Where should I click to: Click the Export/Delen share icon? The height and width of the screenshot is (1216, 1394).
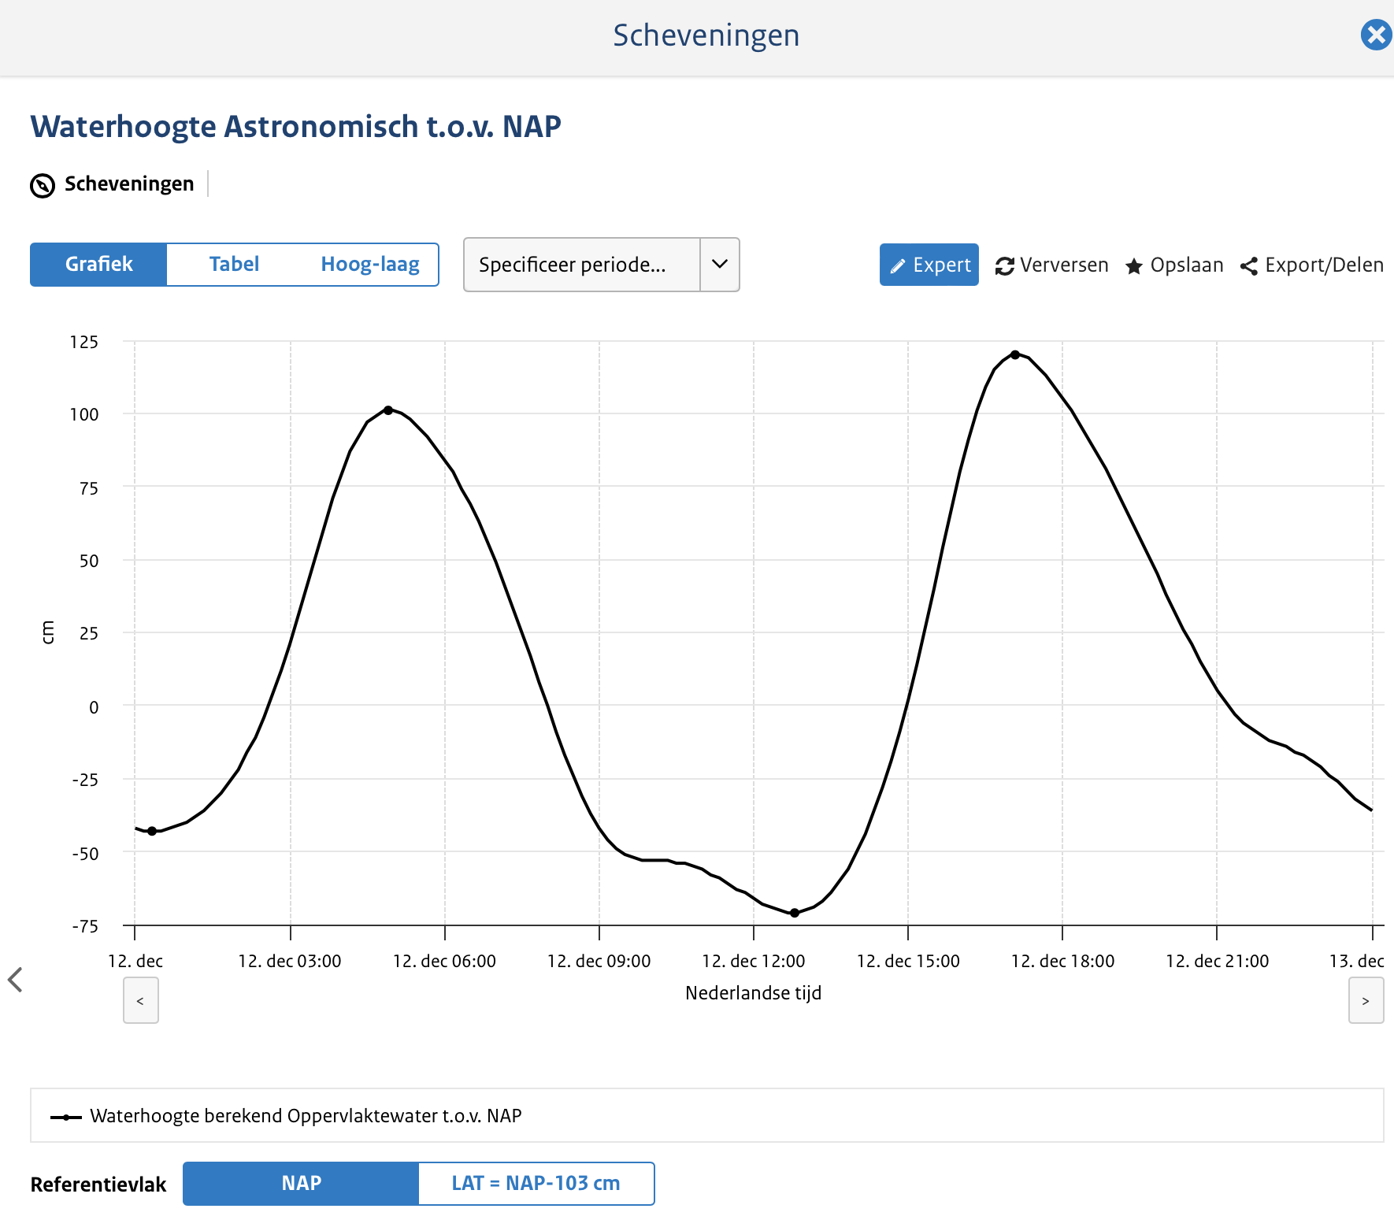tap(1248, 266)
